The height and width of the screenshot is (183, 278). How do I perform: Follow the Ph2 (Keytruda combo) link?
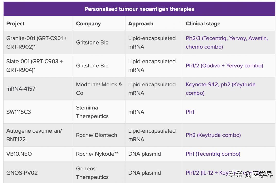[x=213, y=135]
